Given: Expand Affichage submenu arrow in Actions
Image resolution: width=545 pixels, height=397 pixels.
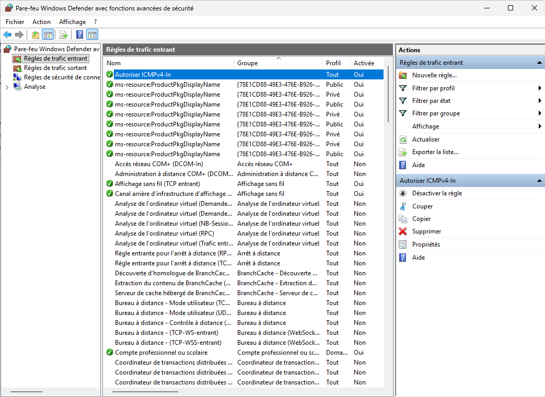Looking at the screenshot, I should click(539, 126).
